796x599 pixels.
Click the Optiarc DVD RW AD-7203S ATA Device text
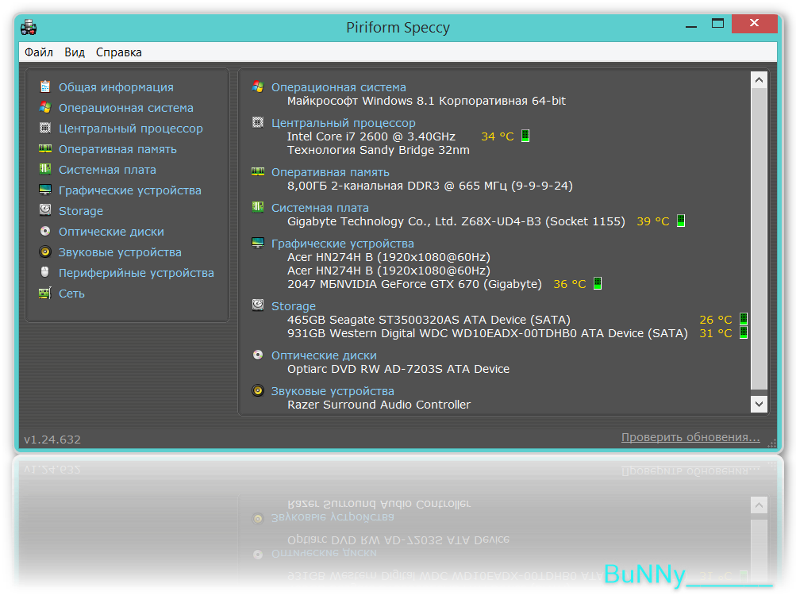(x=398, y=369)
